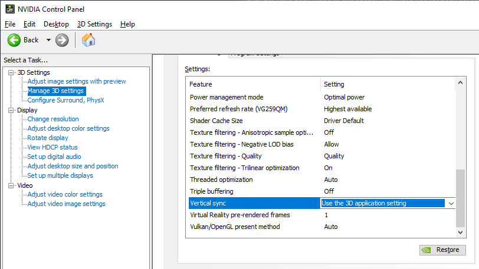The width and height of the screenshot is (479, 269).
Task: Open the 3D Settings menu
Action: [x=94, y=24]
